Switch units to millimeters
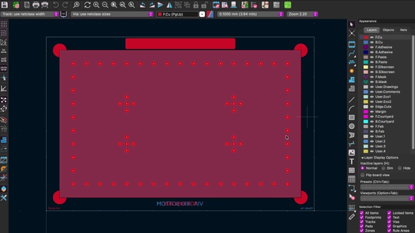415x233 pixels. tap(4, 68)
